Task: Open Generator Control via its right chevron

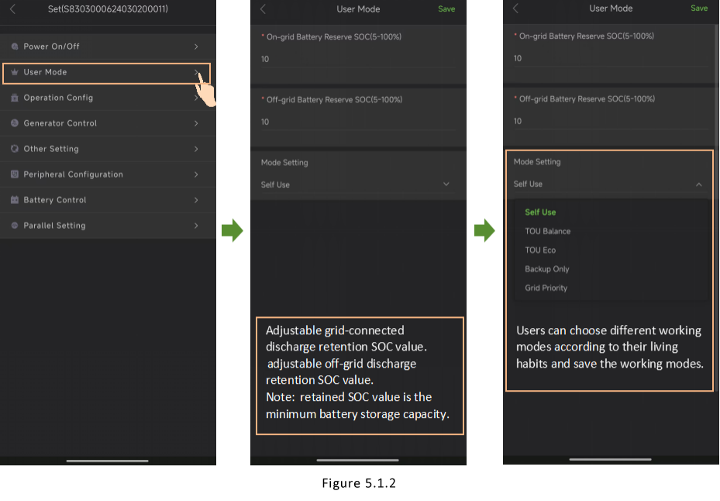Action: pyautogui.click(x=196, y=123)
